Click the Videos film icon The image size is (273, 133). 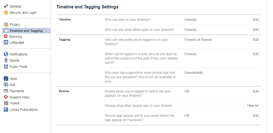[6, 103]
